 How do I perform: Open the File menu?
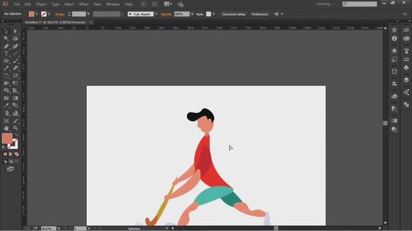[17, 4]
